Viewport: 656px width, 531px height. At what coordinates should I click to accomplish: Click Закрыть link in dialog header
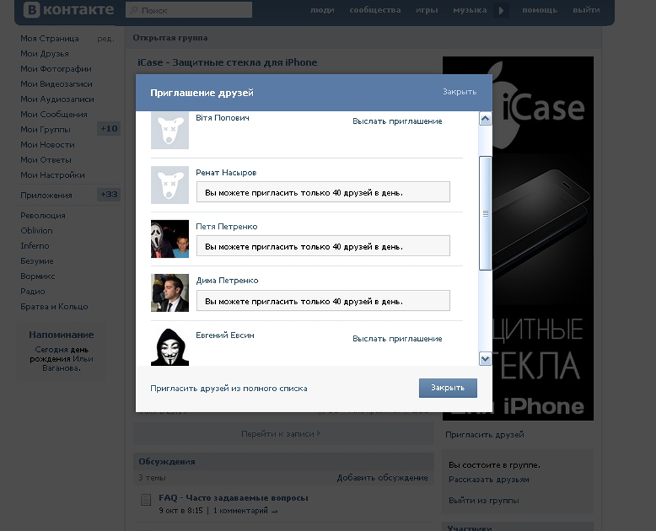(x=459, y=92)
